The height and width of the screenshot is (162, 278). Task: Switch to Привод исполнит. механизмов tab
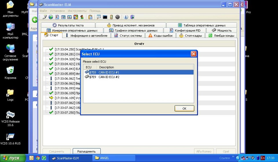[131, 25]
